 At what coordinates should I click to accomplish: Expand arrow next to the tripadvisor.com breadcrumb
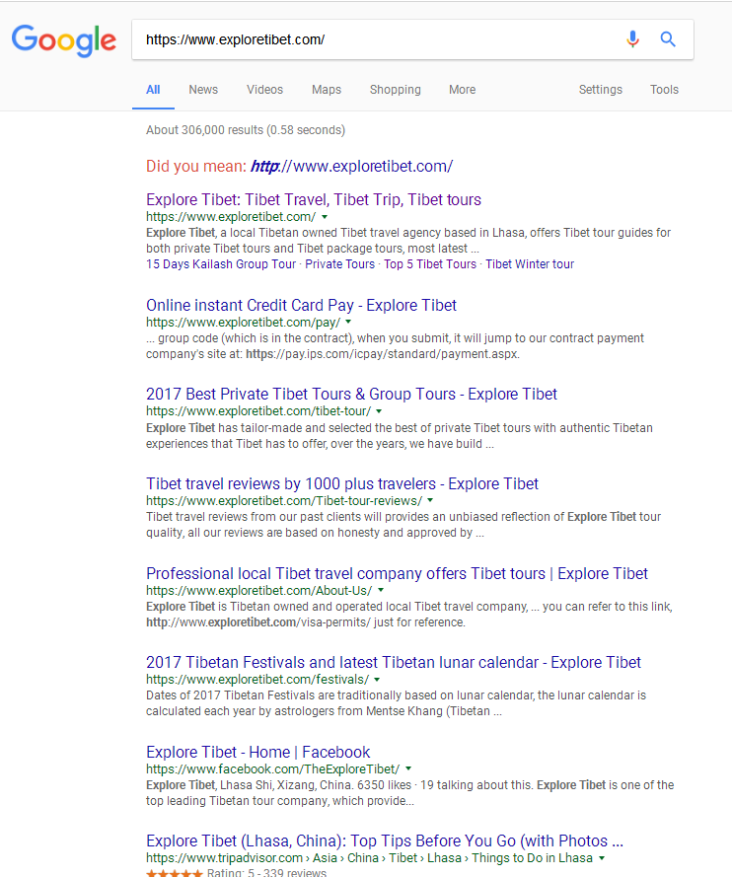pos(602,858)
